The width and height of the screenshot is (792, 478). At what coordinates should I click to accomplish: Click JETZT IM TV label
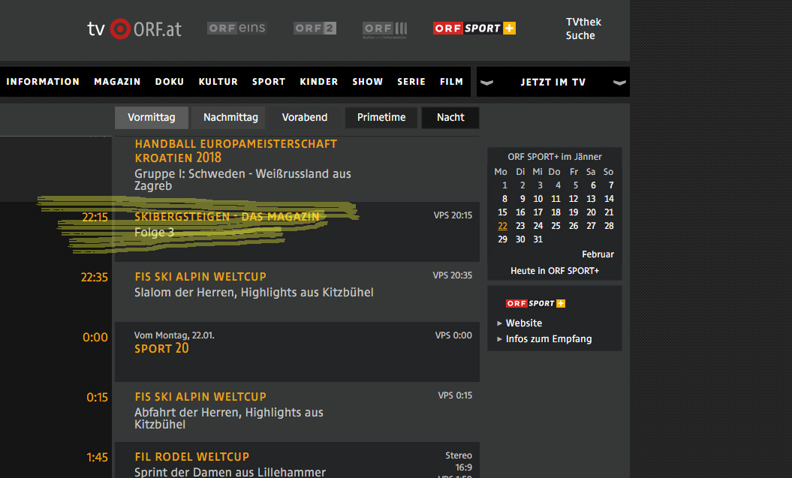(x=553, y=83)
